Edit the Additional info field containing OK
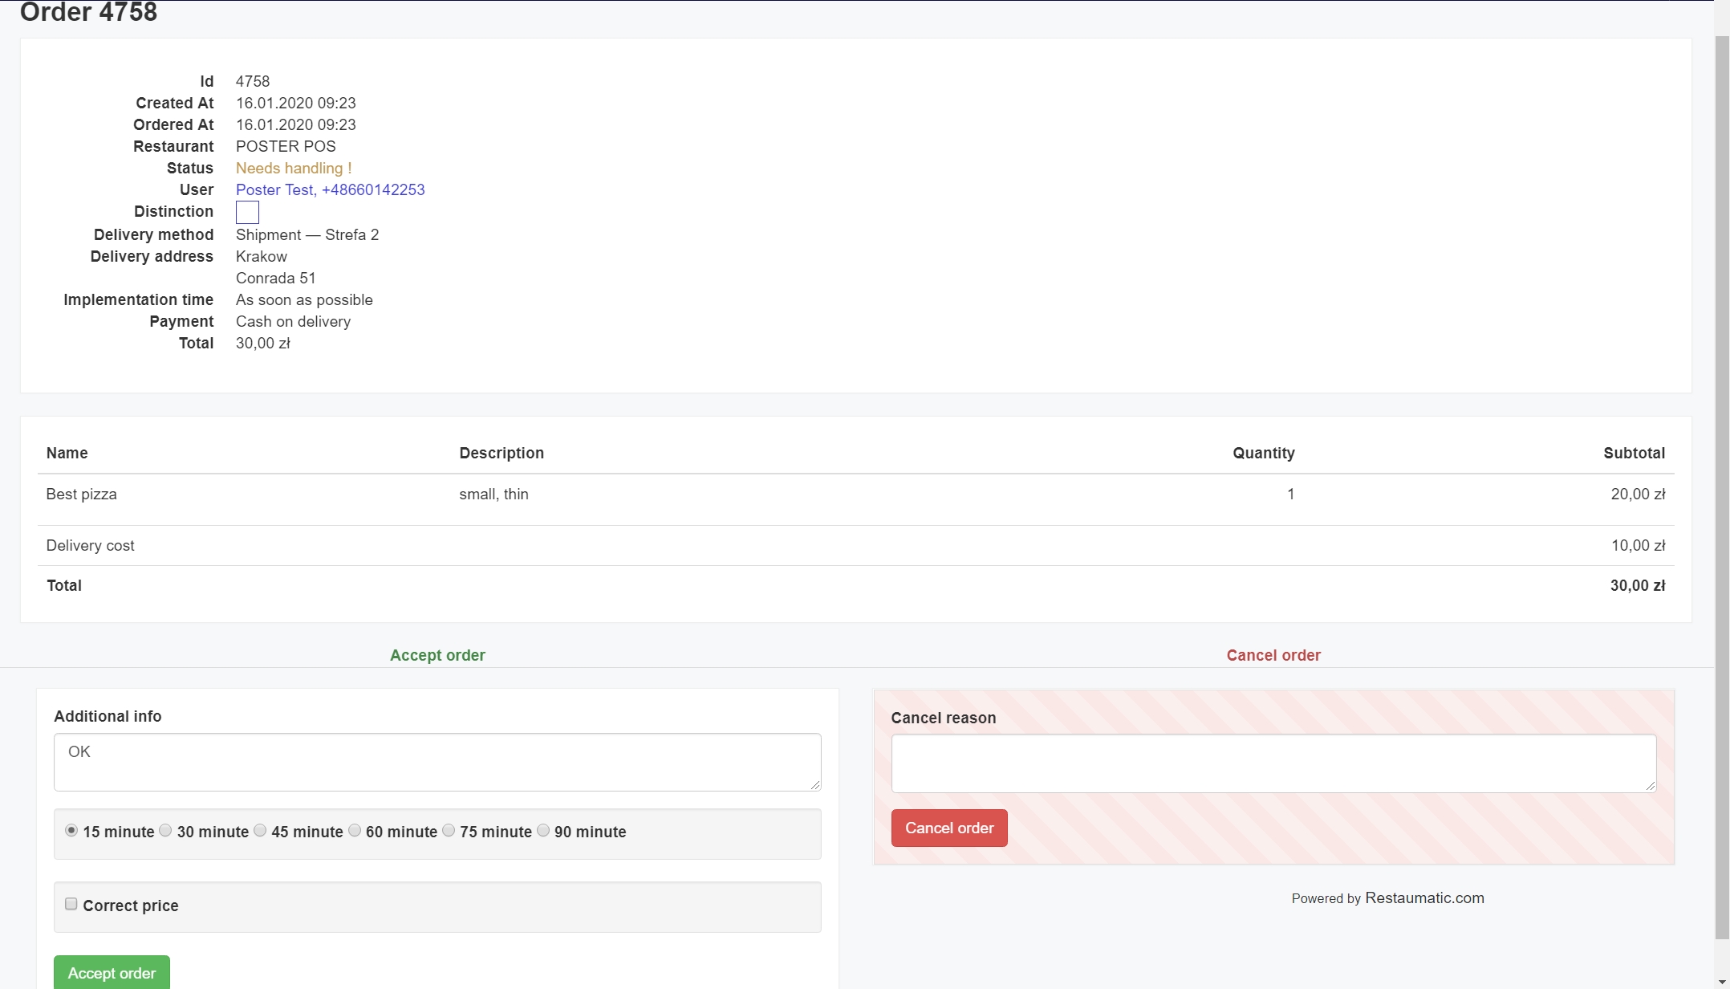 [437, 761]
